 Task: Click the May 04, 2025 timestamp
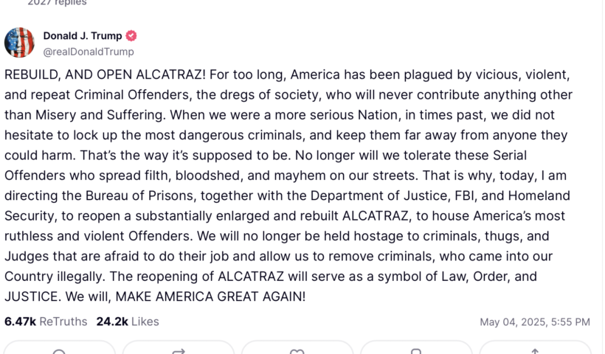click(x=534, y=322)
